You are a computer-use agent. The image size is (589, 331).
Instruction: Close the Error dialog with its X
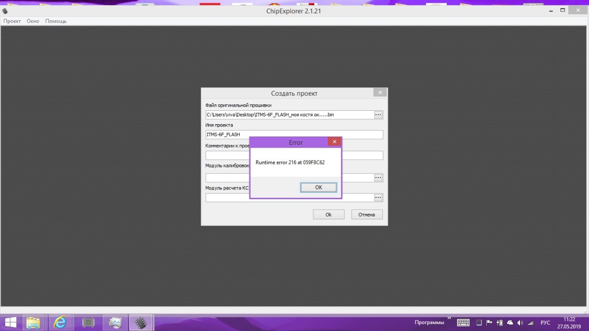(x=334, y=142)
